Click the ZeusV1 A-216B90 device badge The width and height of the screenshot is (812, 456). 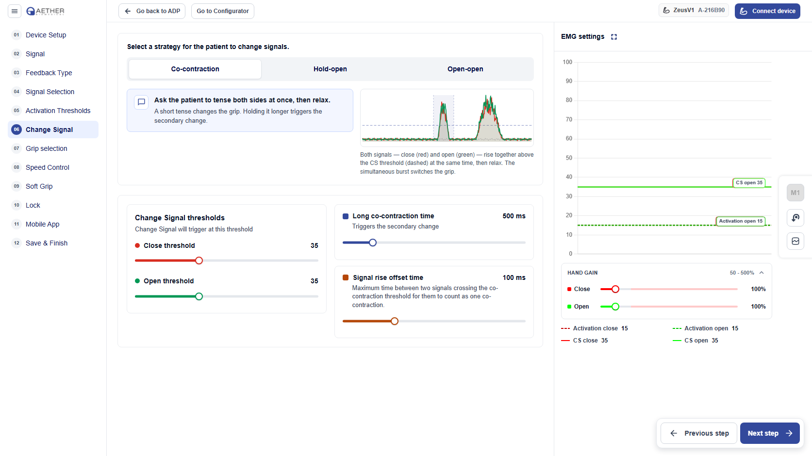click(x=694, y=10)
